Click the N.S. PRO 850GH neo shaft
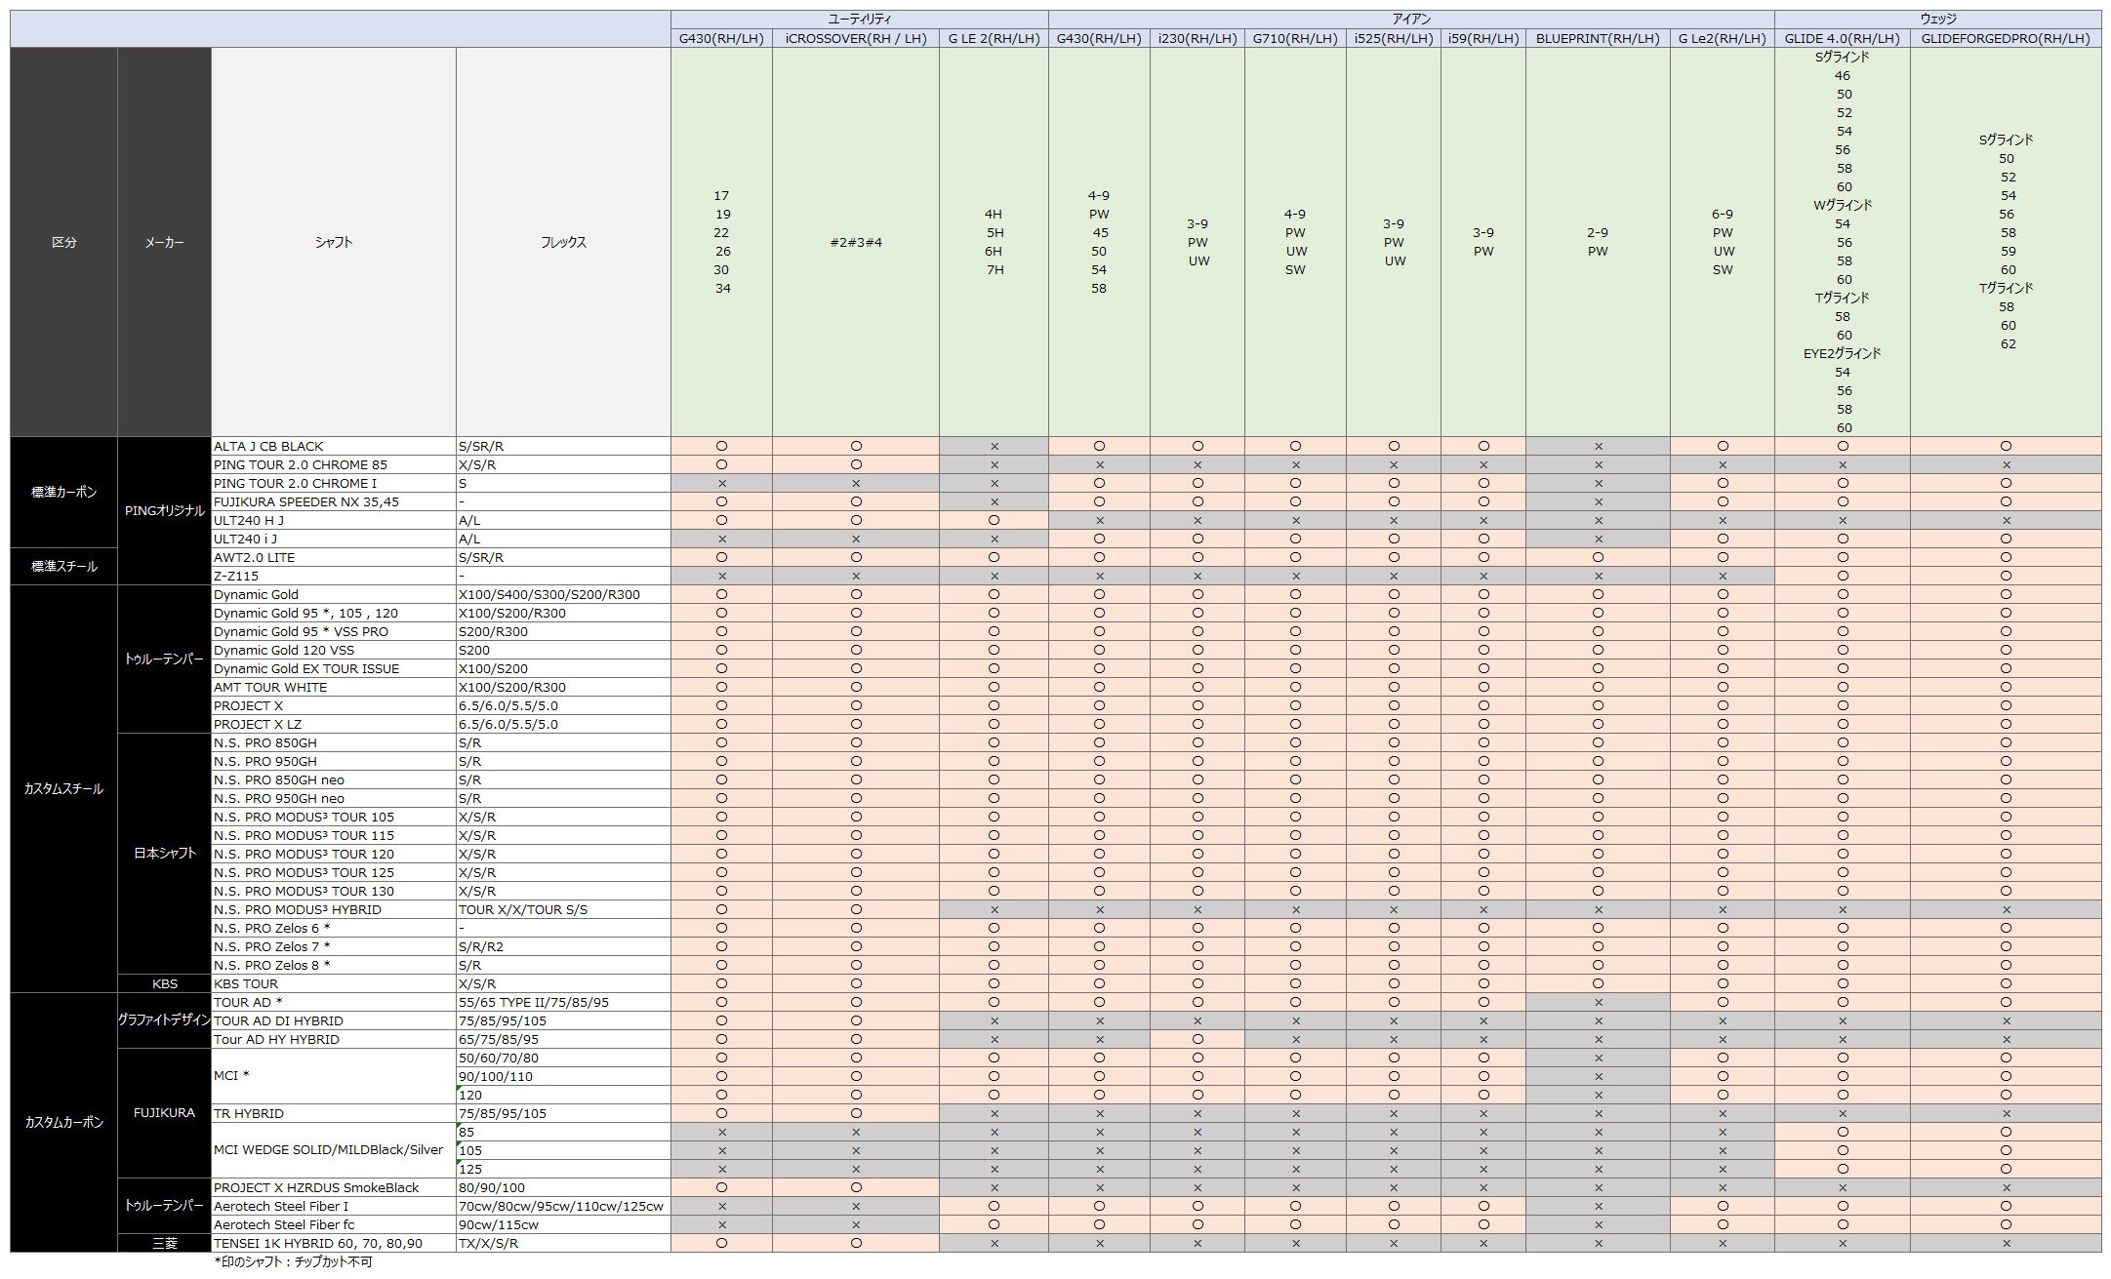The width and height of the screenshot is (2111, 1279). (x=334, y=779)
